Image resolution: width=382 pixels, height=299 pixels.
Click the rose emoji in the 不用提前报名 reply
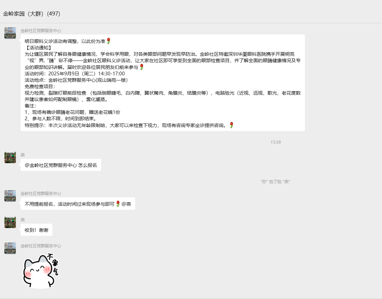tap(118, 204)
